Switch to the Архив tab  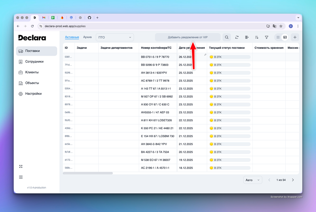click(88, 37)
